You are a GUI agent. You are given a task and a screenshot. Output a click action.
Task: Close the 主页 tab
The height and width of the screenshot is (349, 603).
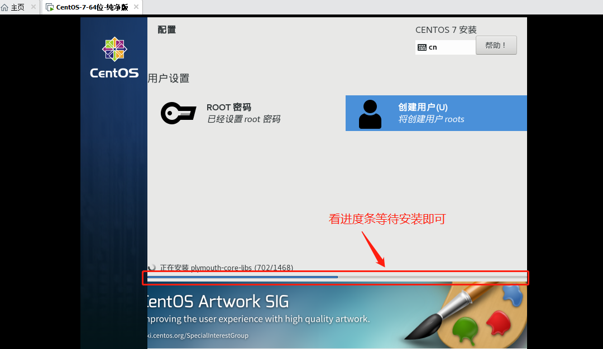(x=33, y=7)
